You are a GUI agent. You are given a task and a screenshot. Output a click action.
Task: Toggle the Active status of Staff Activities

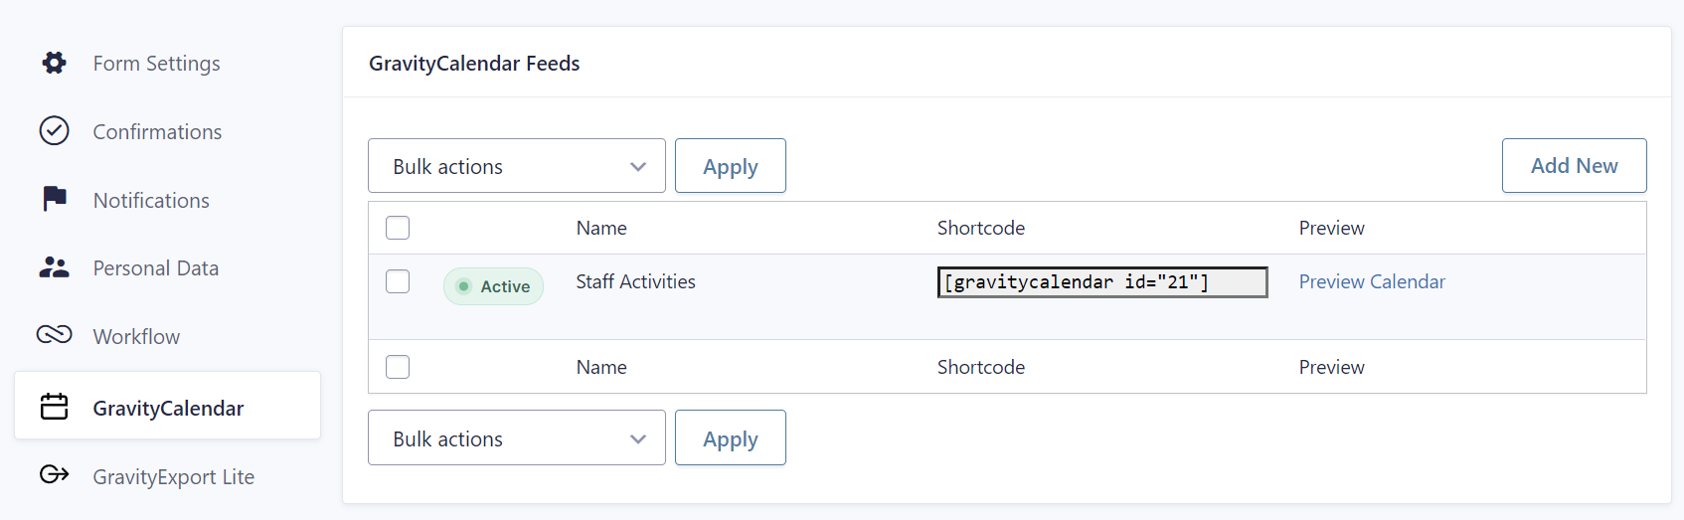(x=493, y=286)
